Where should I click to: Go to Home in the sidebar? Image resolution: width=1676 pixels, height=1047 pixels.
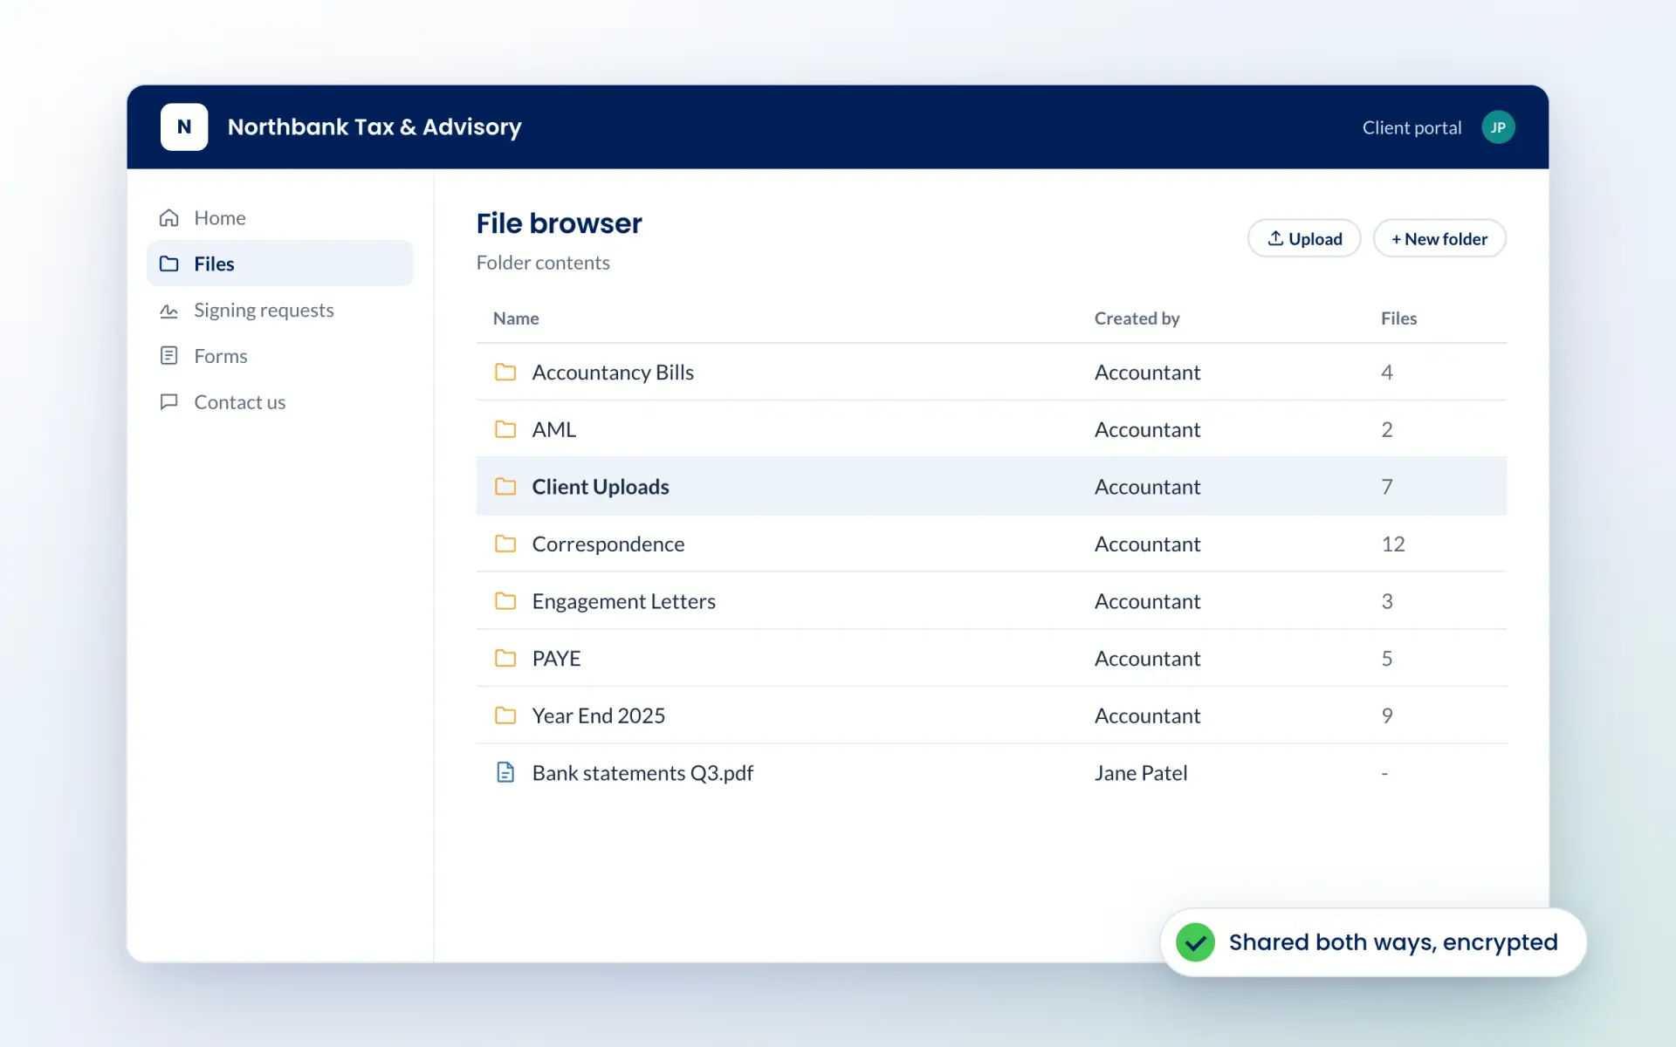click(x=280, y=217)
